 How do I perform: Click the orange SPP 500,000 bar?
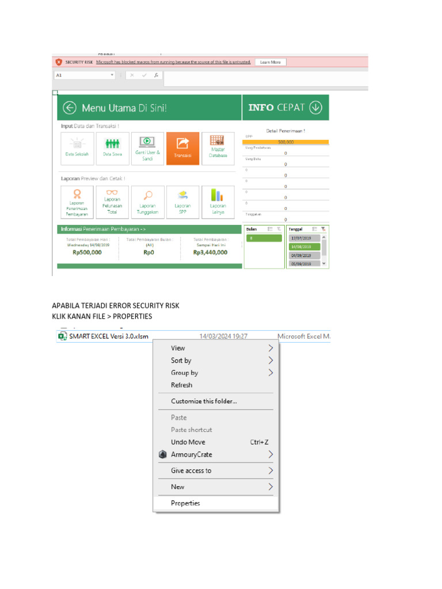coord(285,142)
